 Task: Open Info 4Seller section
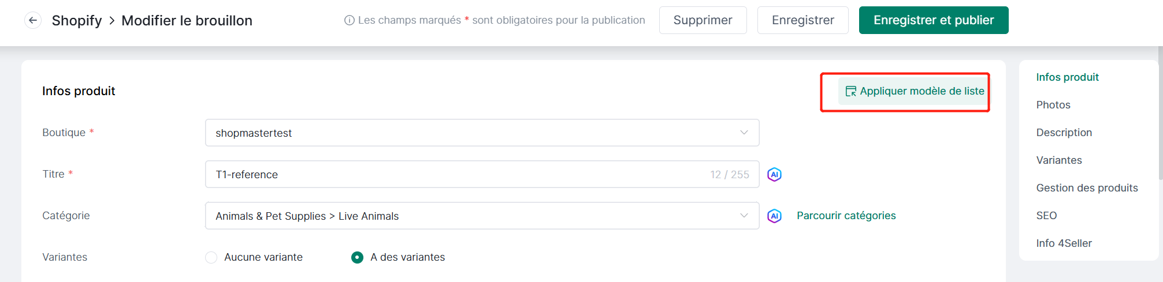coord(1064,243)
